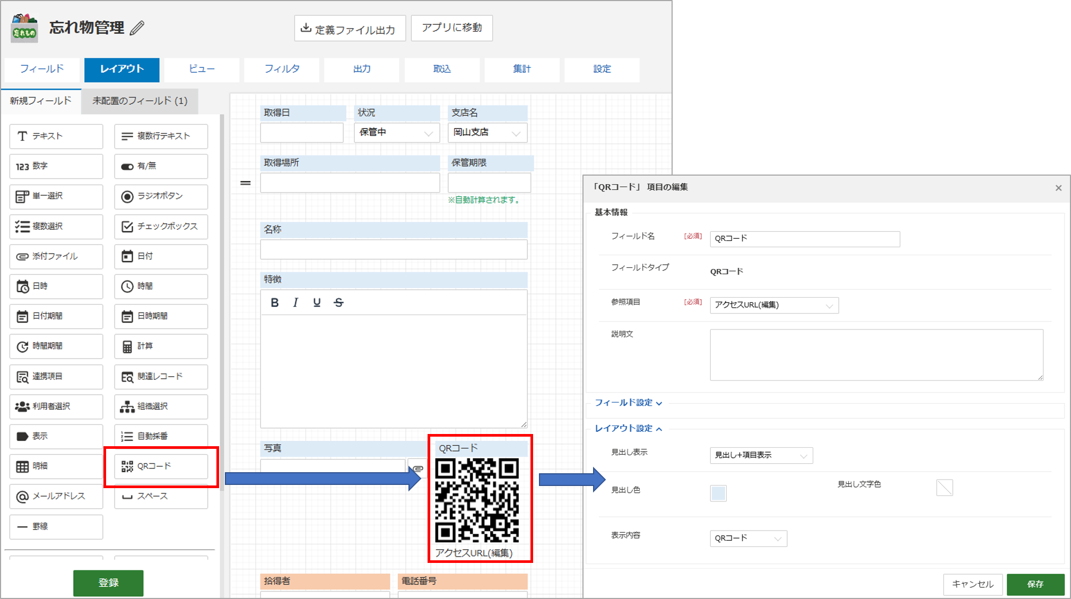Add a 利用者選択 field
Viewport: 1071px width, 599px height.
point(56,406)
